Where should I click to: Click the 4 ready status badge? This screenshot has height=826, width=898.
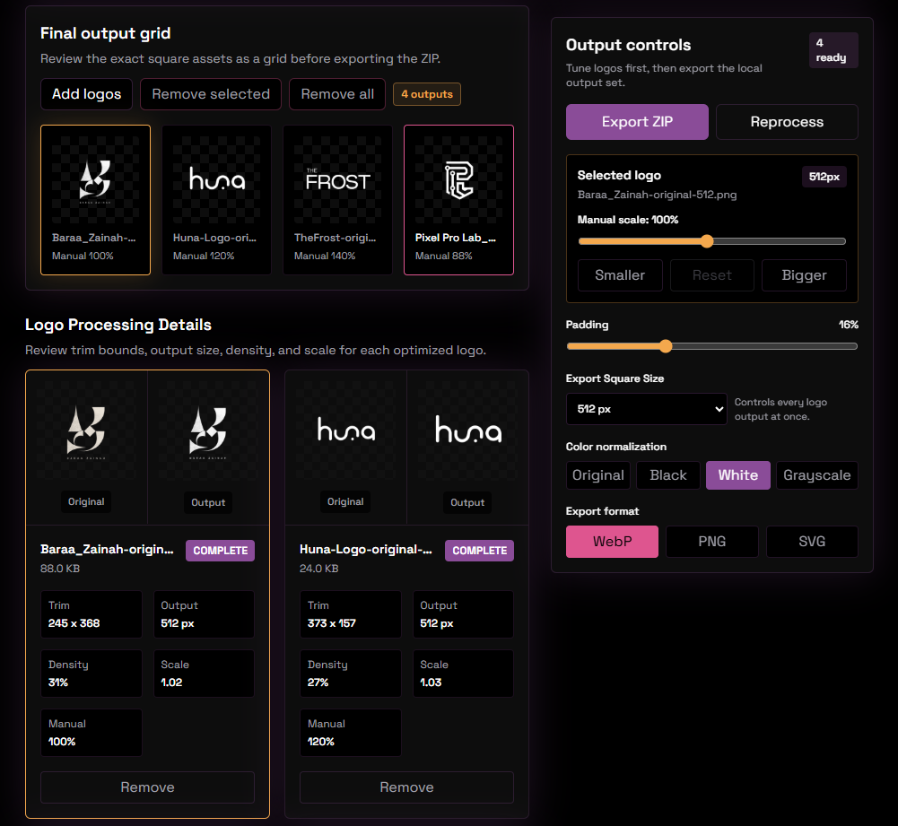833,50
